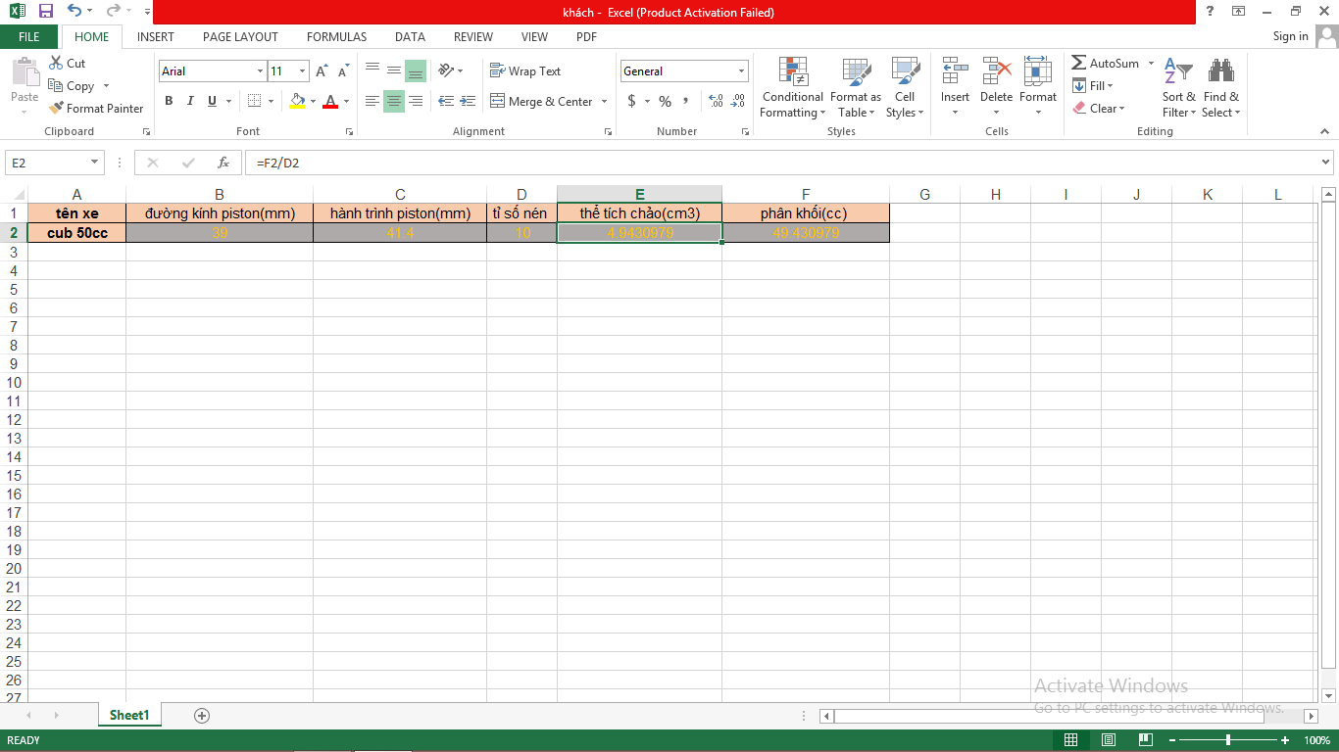The height and width of the screenshot is (752, 1339).
Task: Switch to the FORMULAS ribbon tab
Action: point(336,37)
